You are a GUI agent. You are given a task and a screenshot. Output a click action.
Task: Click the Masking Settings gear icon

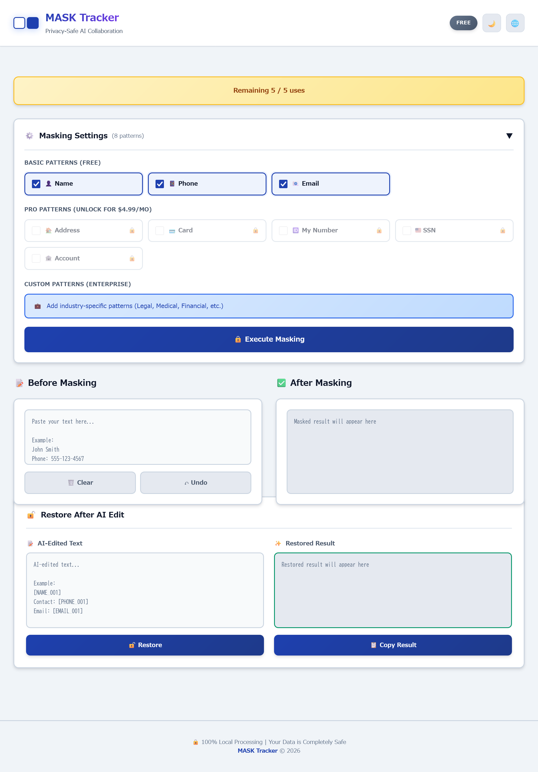coord(30,136)
